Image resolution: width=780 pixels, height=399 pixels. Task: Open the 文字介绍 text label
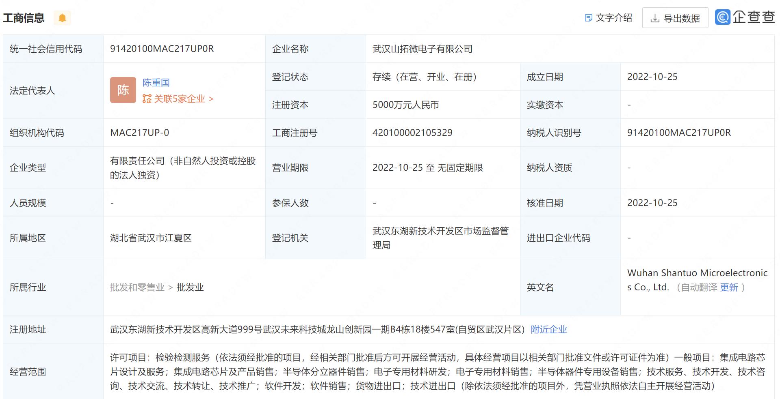click(x=614, y=18)
